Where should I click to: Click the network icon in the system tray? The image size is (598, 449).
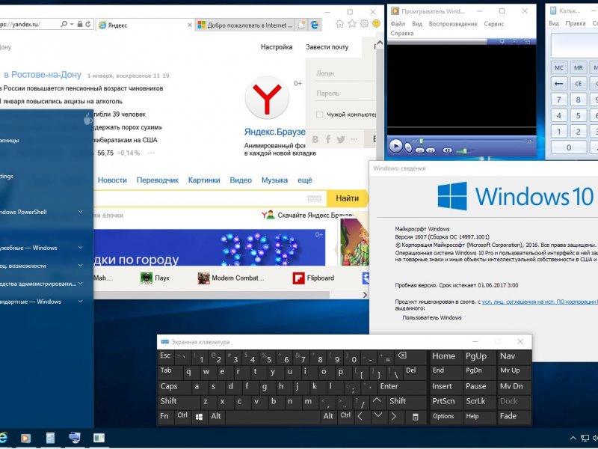point(585,438)
